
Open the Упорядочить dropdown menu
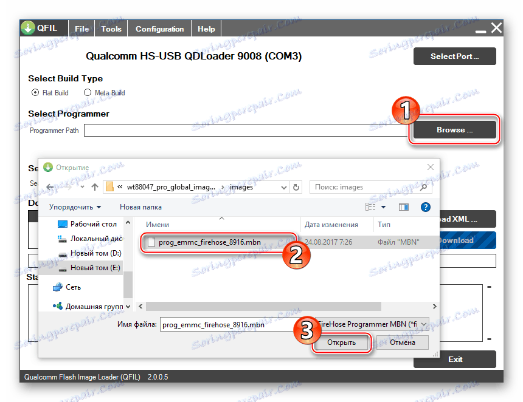click(x=75, y=207)
